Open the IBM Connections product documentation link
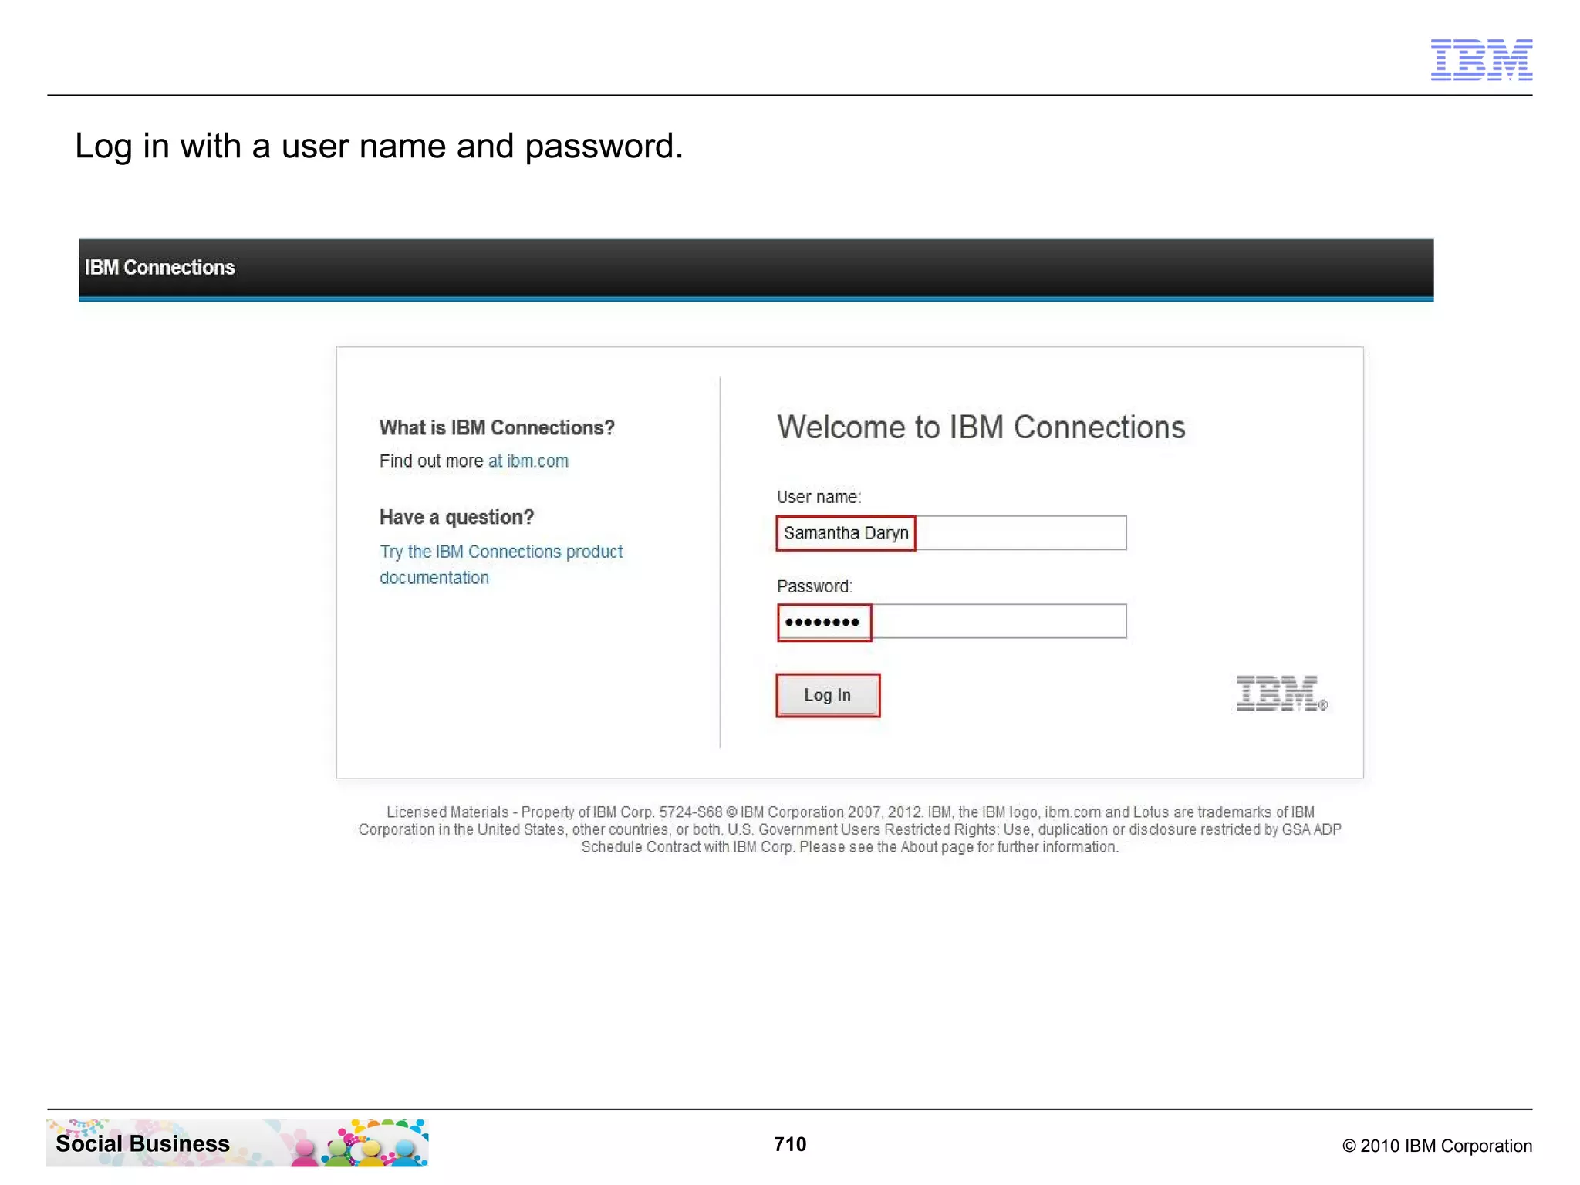The width and height of the screenshot is (1580, 1185). click(x=501, y=565)
